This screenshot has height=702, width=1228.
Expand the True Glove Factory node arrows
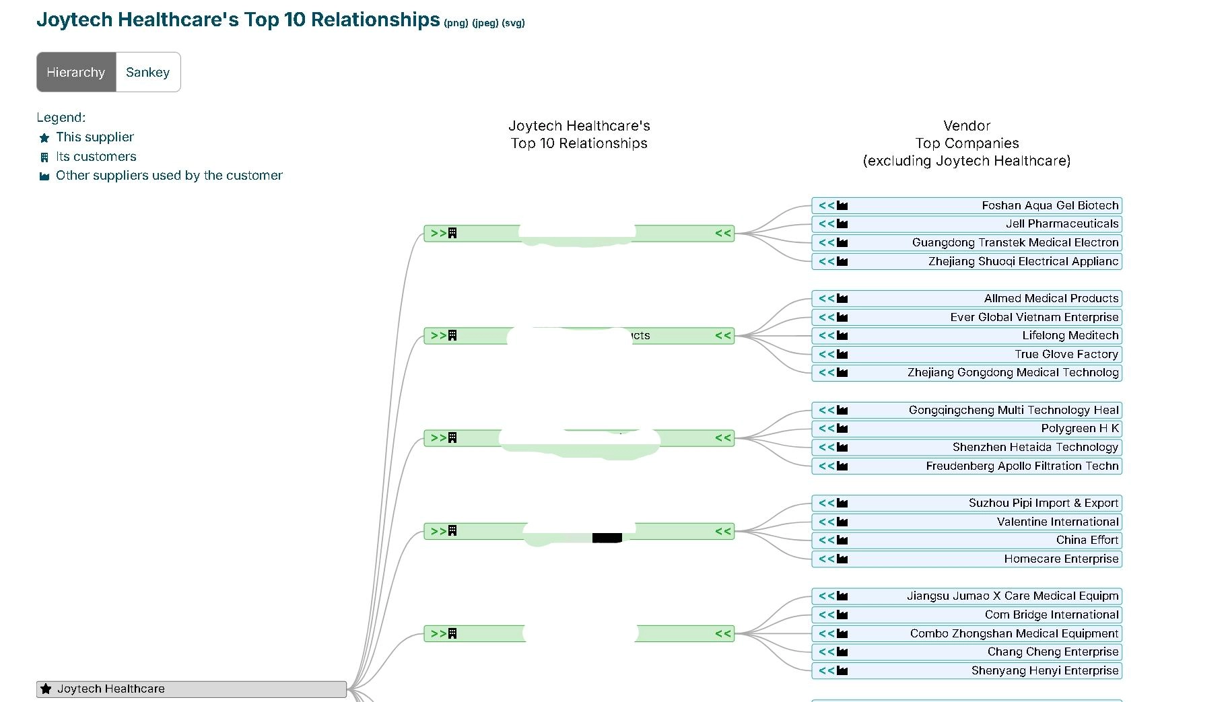click(826, 355)
